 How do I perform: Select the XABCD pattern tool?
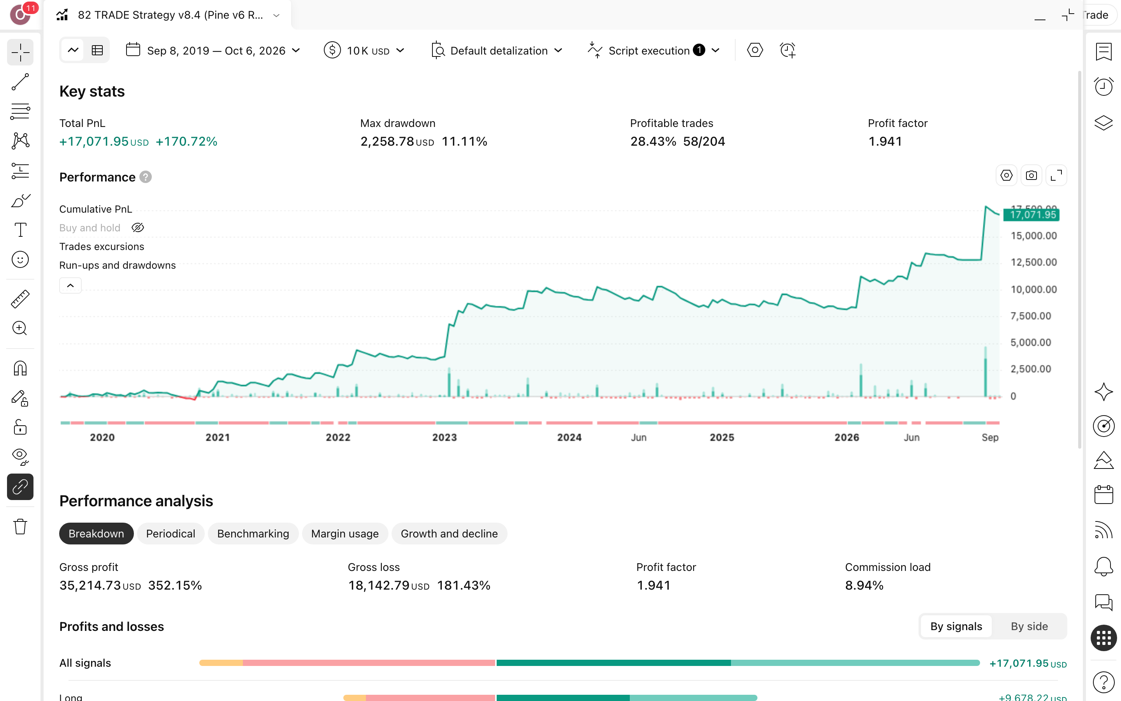point(20,141)
